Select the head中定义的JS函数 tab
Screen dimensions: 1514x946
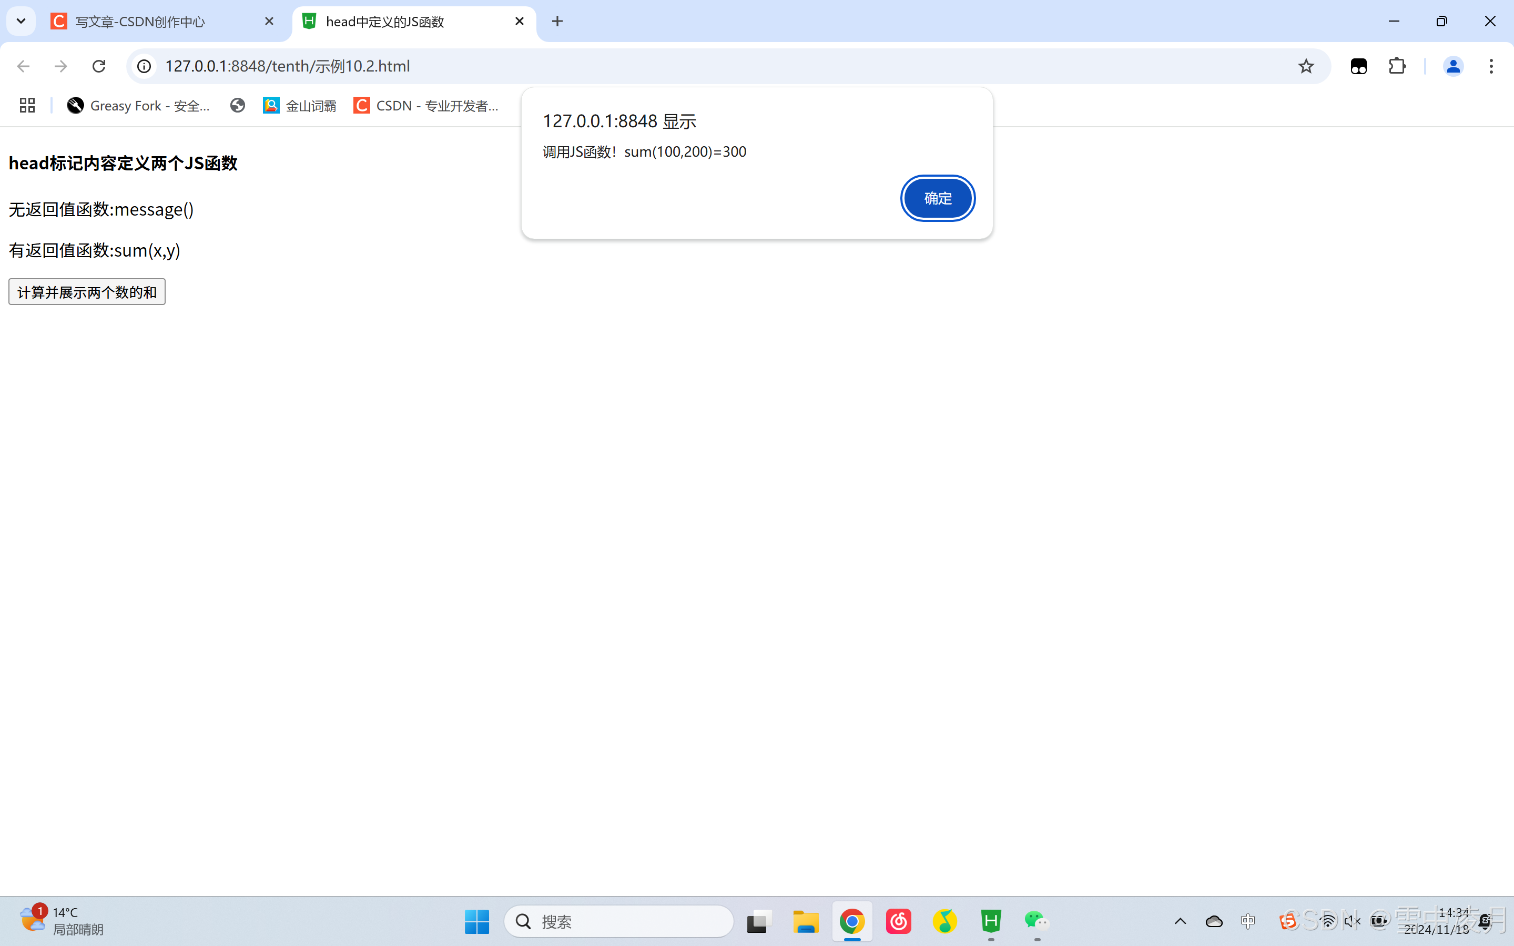(385, 22)
